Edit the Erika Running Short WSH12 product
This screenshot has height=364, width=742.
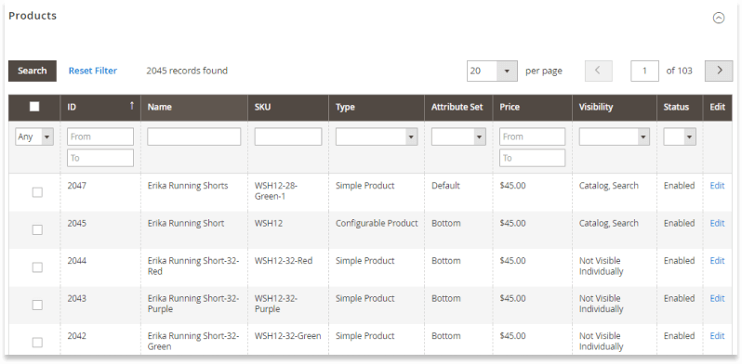point(718,223)
